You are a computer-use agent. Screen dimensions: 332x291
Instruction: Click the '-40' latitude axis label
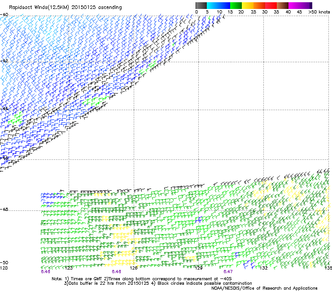point(4,15)
